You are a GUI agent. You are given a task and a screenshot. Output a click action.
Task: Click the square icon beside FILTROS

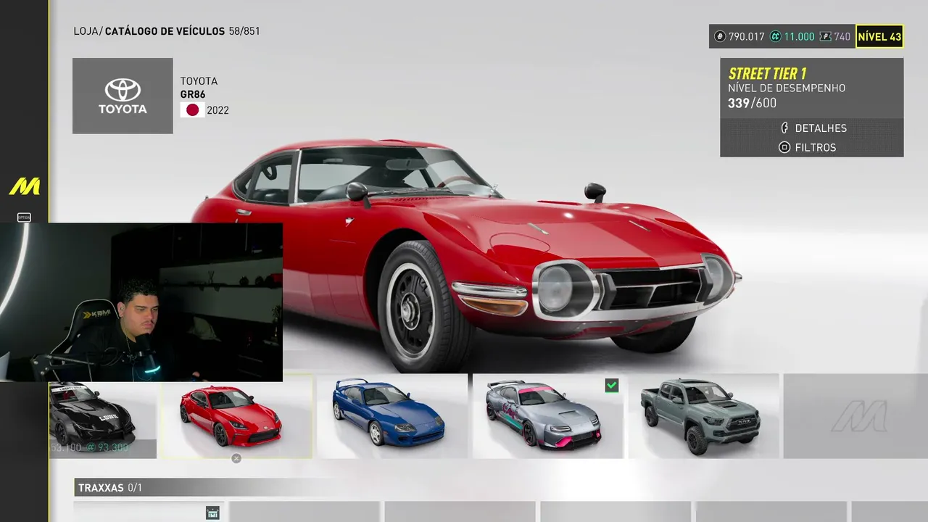(x=784, y=147)
